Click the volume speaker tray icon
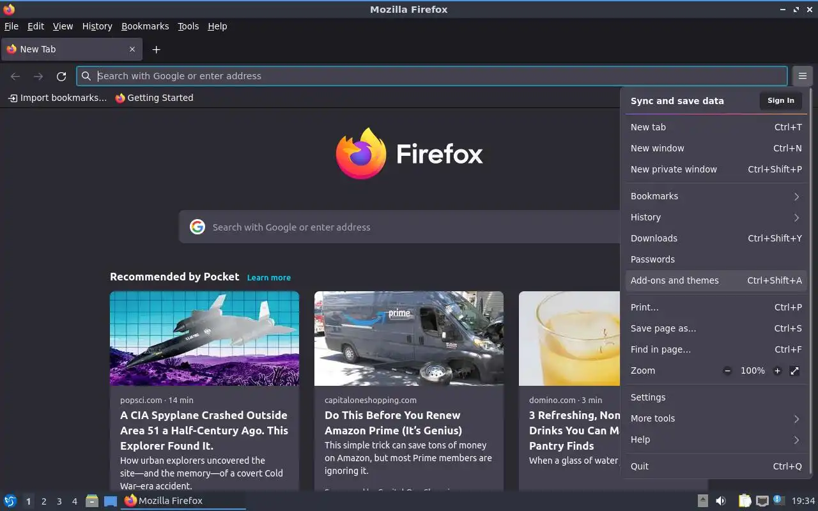 click(x=720, y=501)
